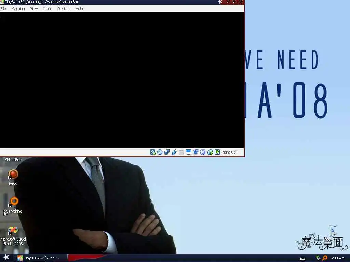The image size is (350, 262).
Task: Click the display monitor status icon
Action: 189,152
